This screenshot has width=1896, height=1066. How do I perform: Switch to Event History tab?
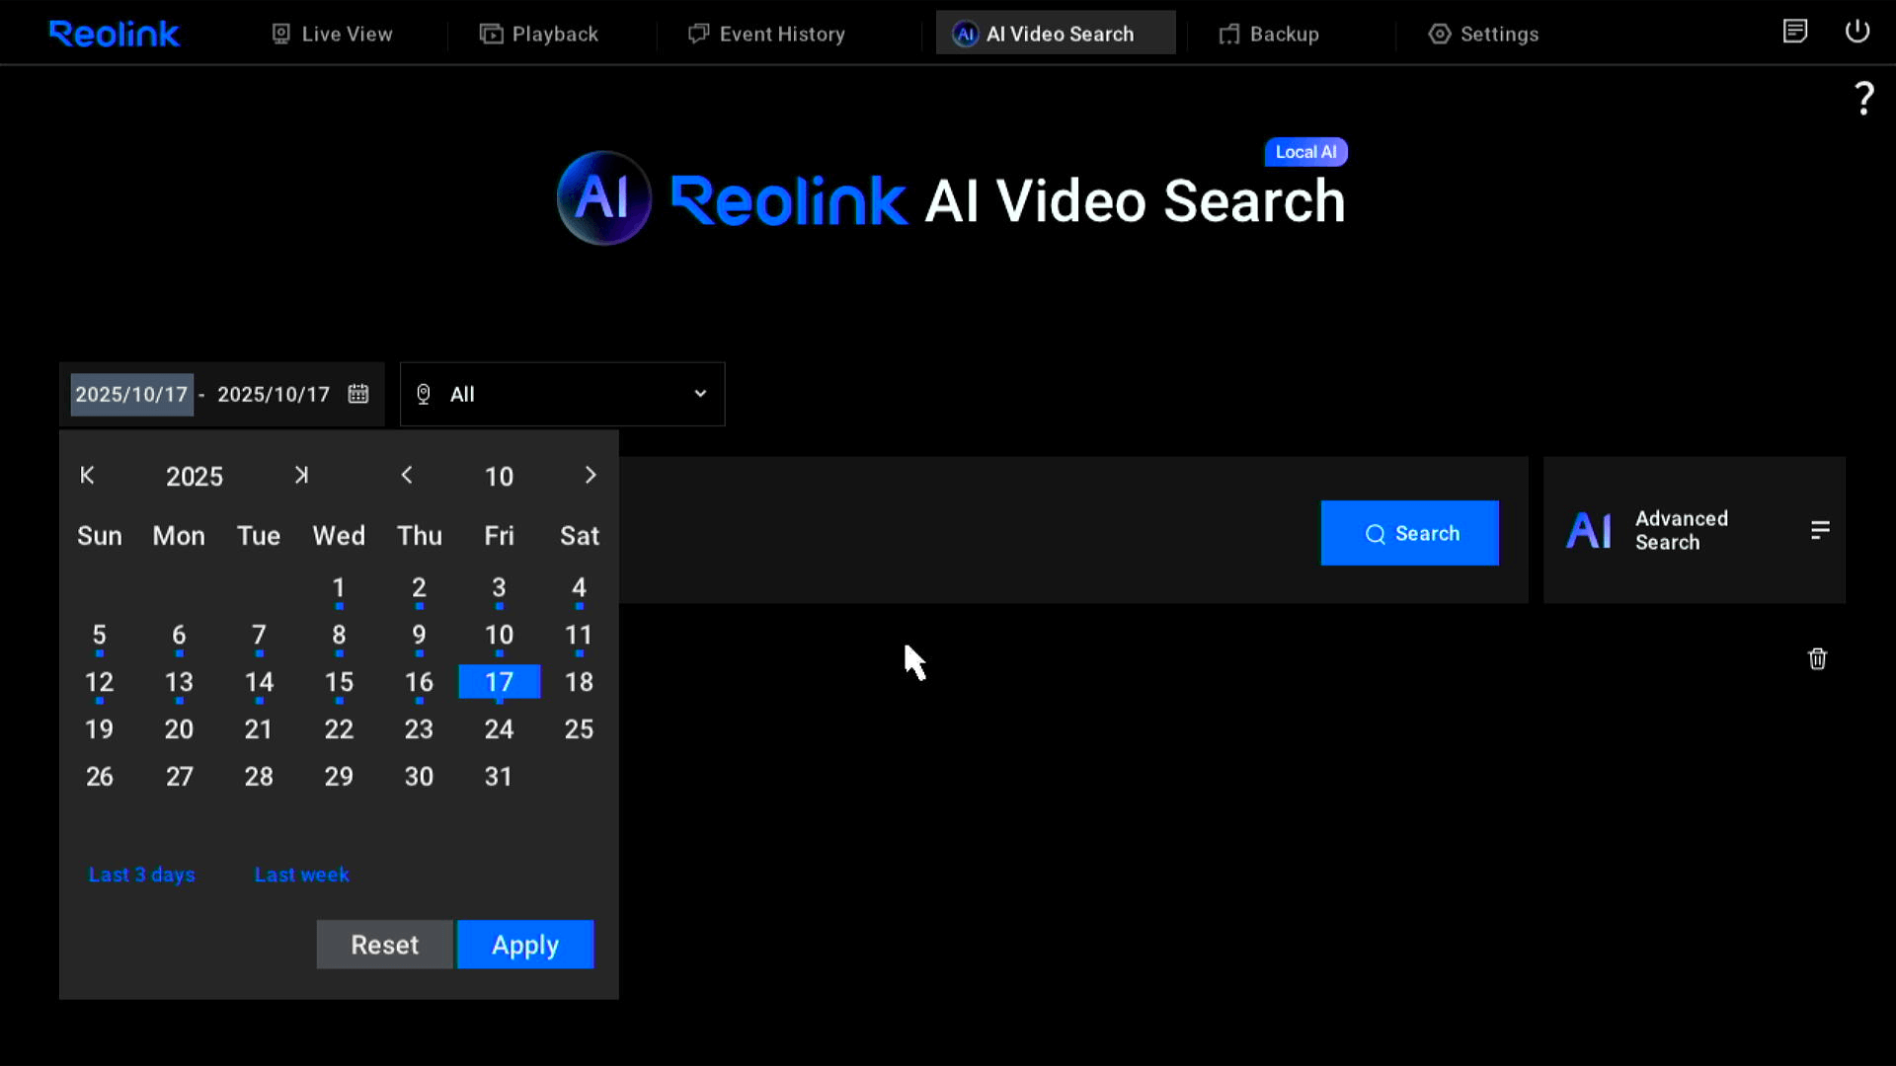coord(767,34)
